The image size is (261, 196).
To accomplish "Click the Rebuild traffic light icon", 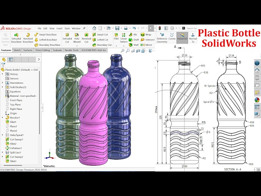I will 159,28.
